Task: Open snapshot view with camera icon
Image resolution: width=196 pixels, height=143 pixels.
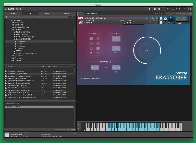Action: [x=153, y=19]
